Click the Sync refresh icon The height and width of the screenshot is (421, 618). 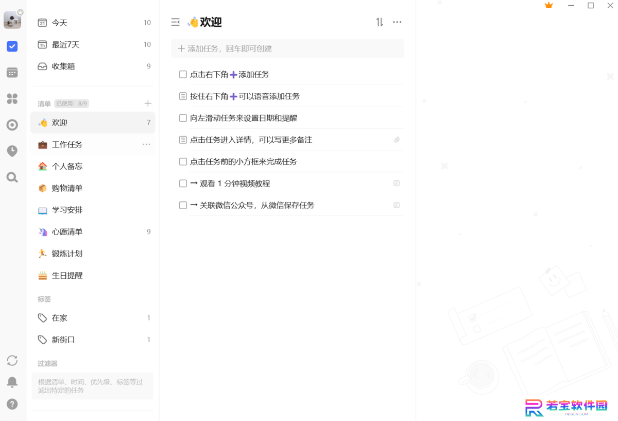tap(12, 360)
